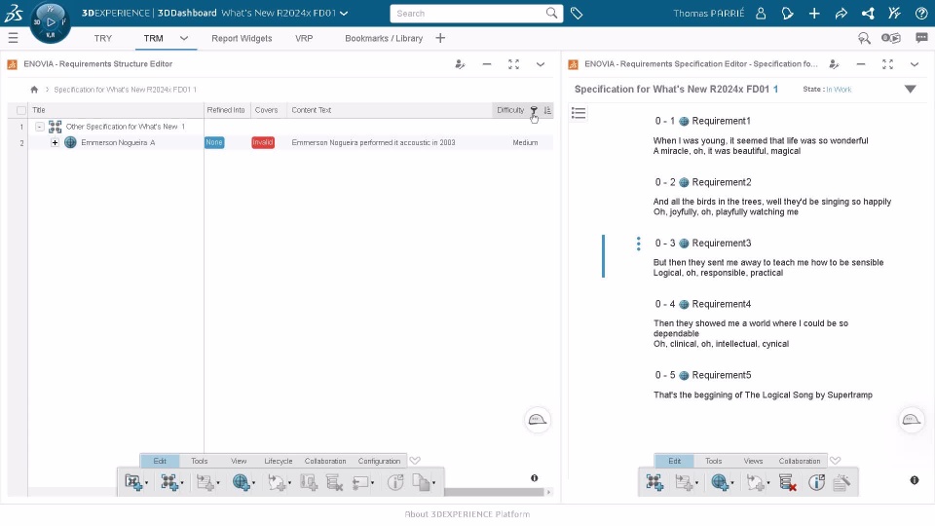Click the plus add icon in top bar

point(814,13)
